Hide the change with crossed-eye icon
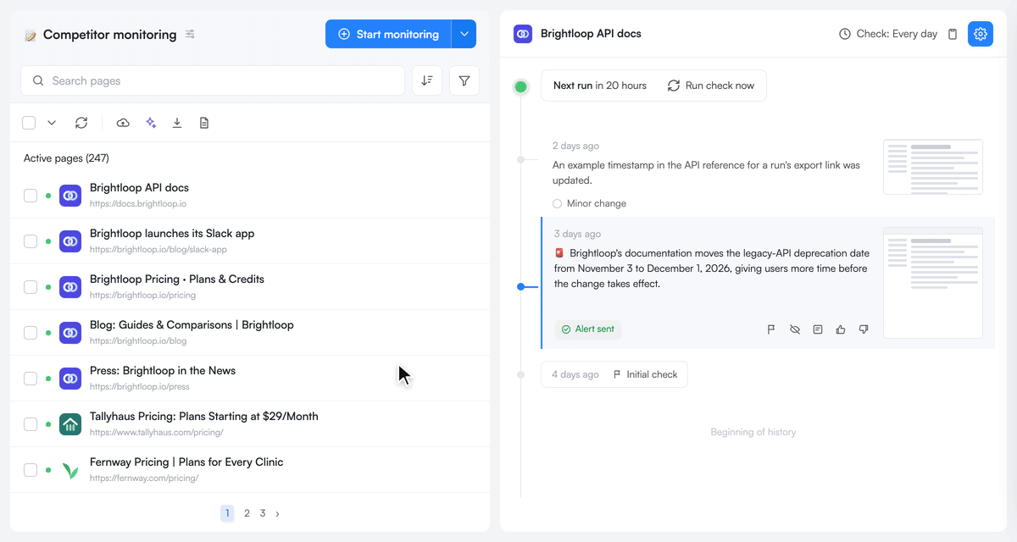The width and height of the screenshot is (1017, 542). click(x=795, y=329)
